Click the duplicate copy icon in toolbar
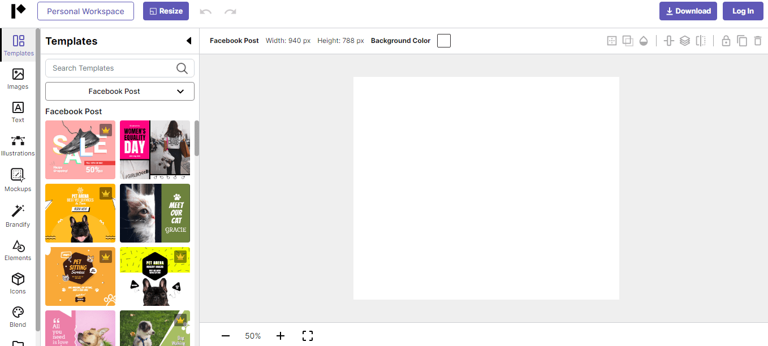Image resolution: width=768 pixels, height=346 pixels. coord(742,41)
